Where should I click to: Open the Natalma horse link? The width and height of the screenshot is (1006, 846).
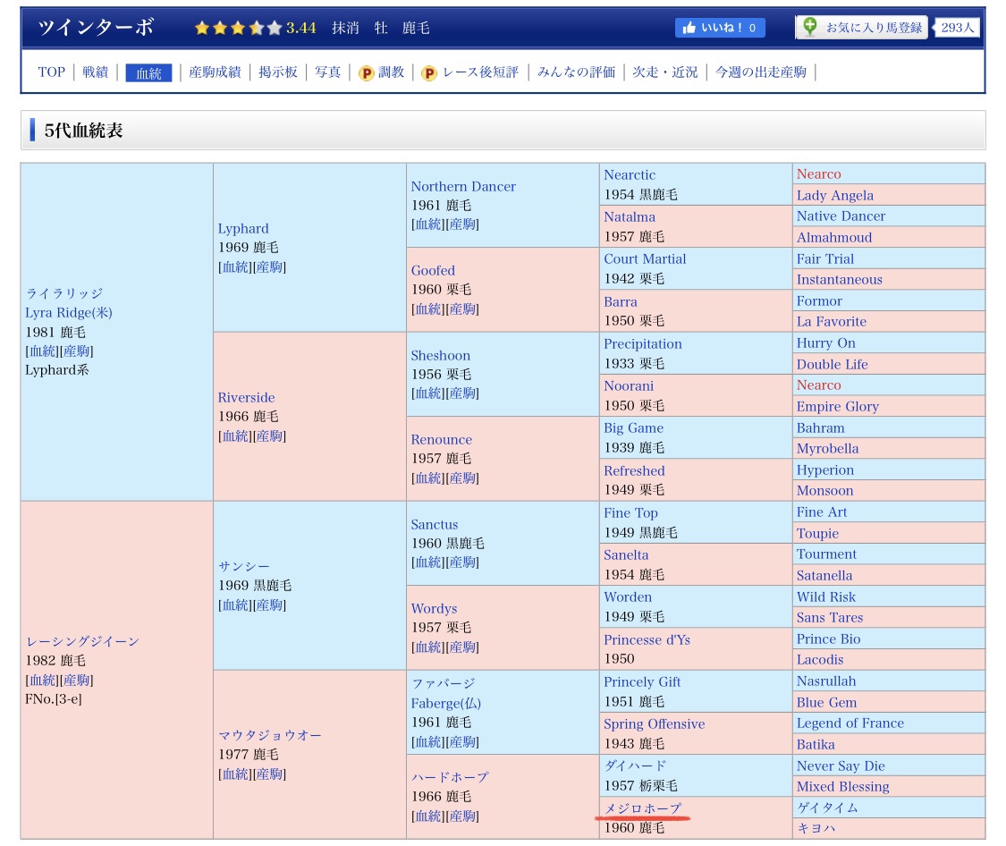click(630, 216)
